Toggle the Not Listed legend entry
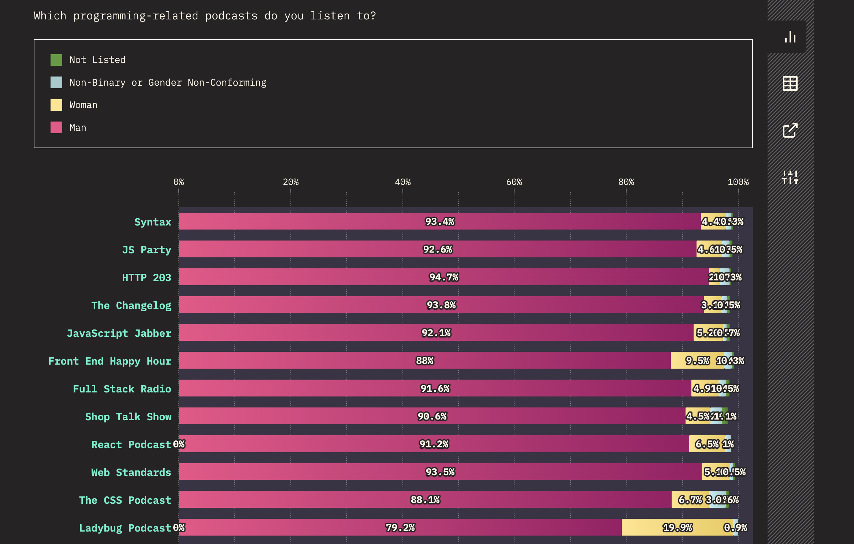Viewport: 854px width, 544px height. (97, 60)
